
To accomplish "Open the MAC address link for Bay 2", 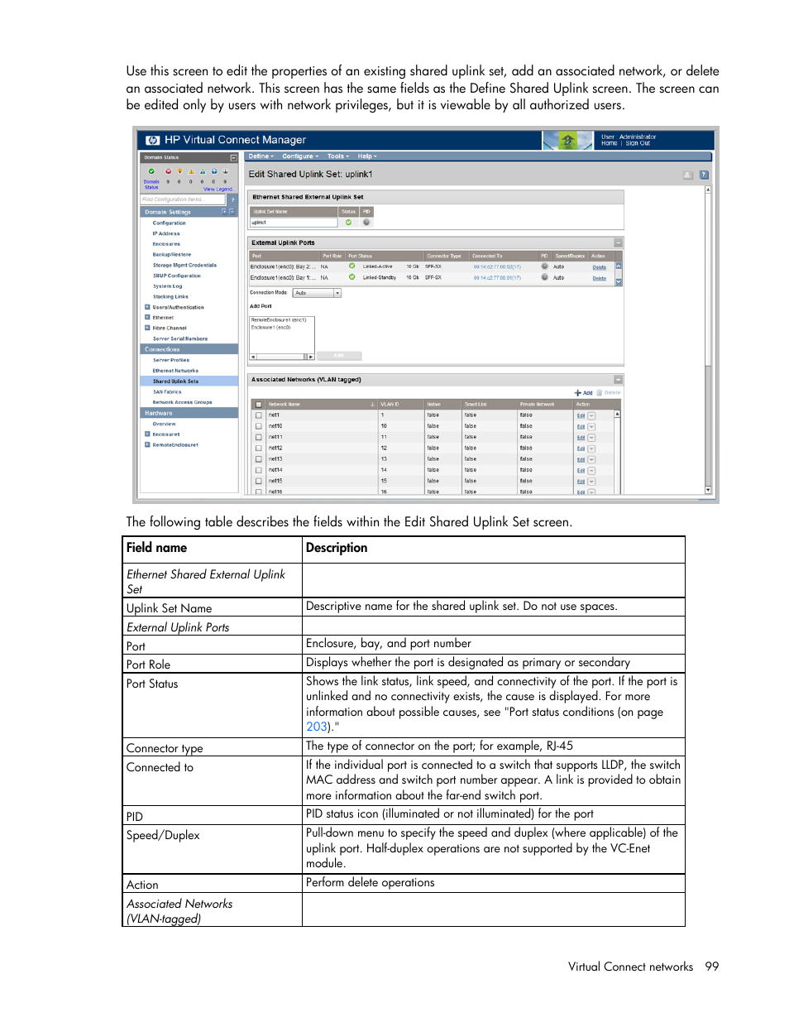I will point(497,267).
